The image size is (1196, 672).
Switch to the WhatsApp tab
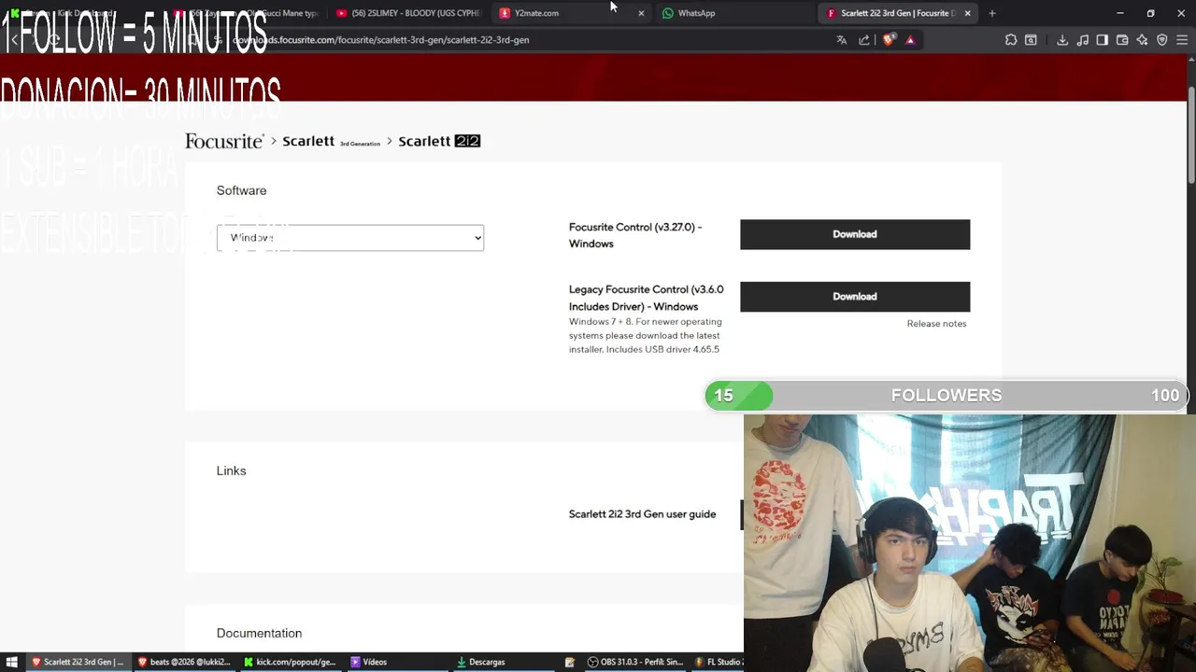point(733,13)
